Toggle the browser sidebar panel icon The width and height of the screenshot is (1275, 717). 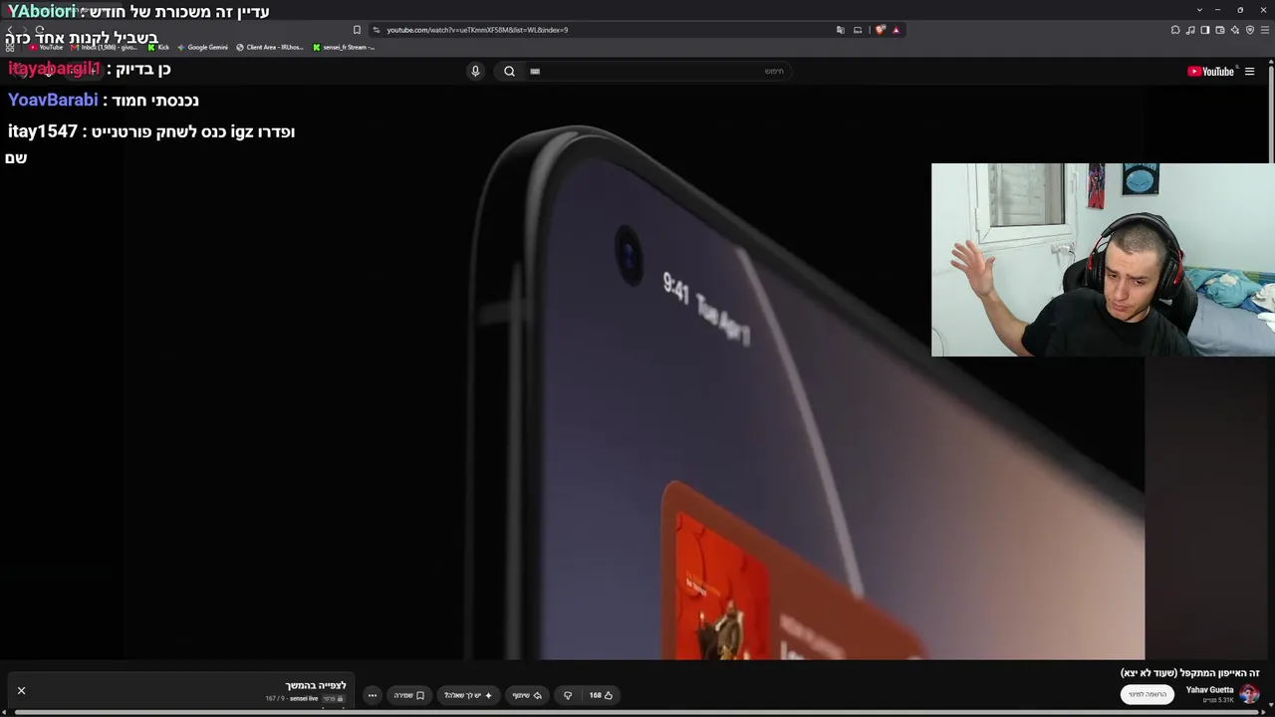(1205, 30)
